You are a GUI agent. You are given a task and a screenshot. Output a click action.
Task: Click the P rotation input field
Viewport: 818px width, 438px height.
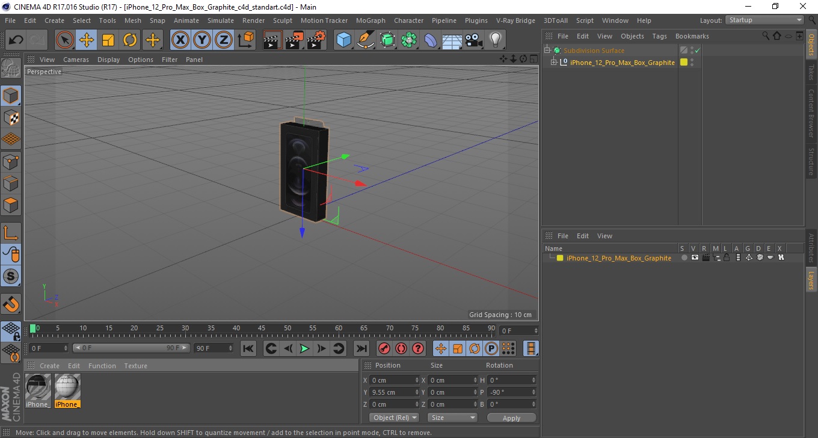coord(512,392)
